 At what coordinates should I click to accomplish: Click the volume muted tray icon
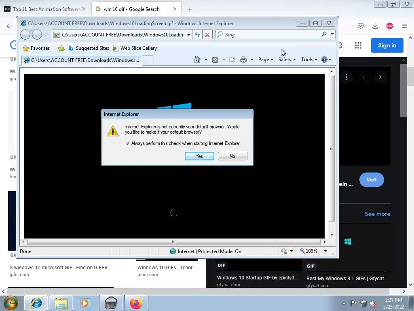tap(373, 304)
